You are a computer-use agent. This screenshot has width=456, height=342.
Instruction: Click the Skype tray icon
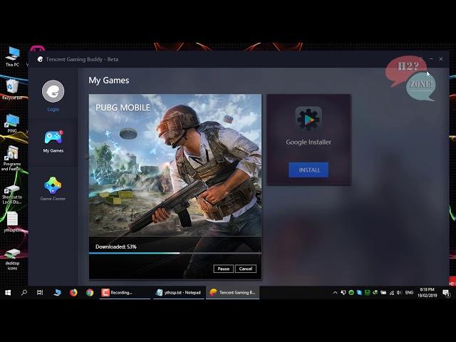359,293
